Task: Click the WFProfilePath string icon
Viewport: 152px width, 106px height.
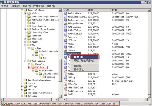Action: coord(66,88)
